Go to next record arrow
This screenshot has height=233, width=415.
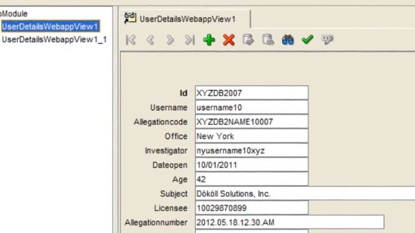(x=170, y=40)
